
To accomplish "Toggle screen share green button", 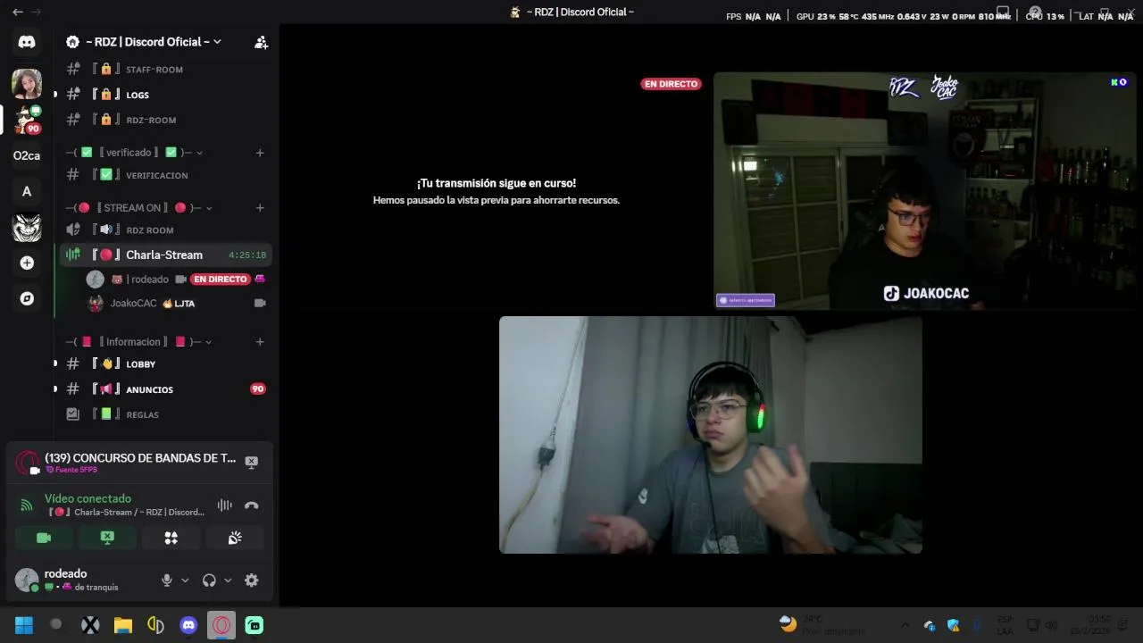I will (107, 538).
